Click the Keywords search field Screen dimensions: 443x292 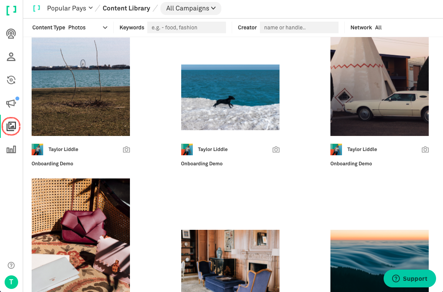[x=186, y=27]
